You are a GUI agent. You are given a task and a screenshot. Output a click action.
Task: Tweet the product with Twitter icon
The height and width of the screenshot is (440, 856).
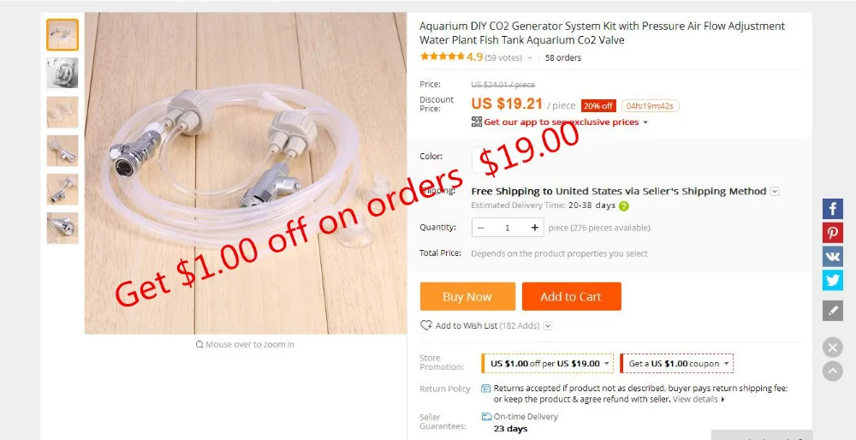833,280
